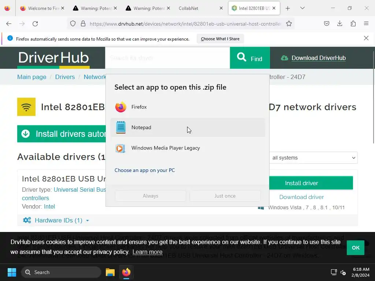
Task: Click the browser forward arrow
Action: click(x=22, y=24)
